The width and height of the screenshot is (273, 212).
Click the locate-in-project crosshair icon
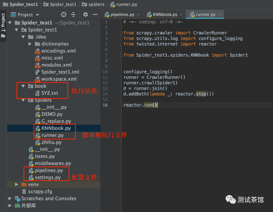[64, 14]
